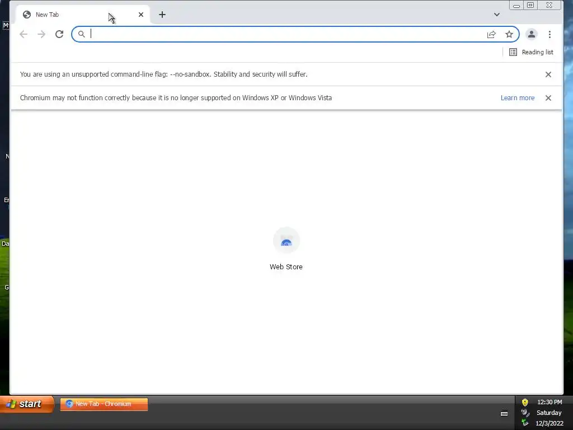Screen dimensions: 573x430
Task: Maximize the Chromium window
Action: pos(530,5)
